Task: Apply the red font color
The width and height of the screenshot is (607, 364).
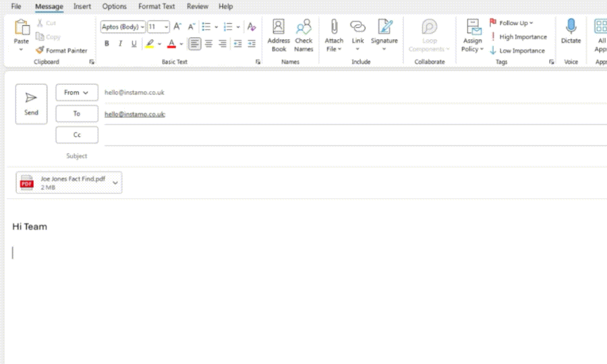Action: tap(171, 44)
